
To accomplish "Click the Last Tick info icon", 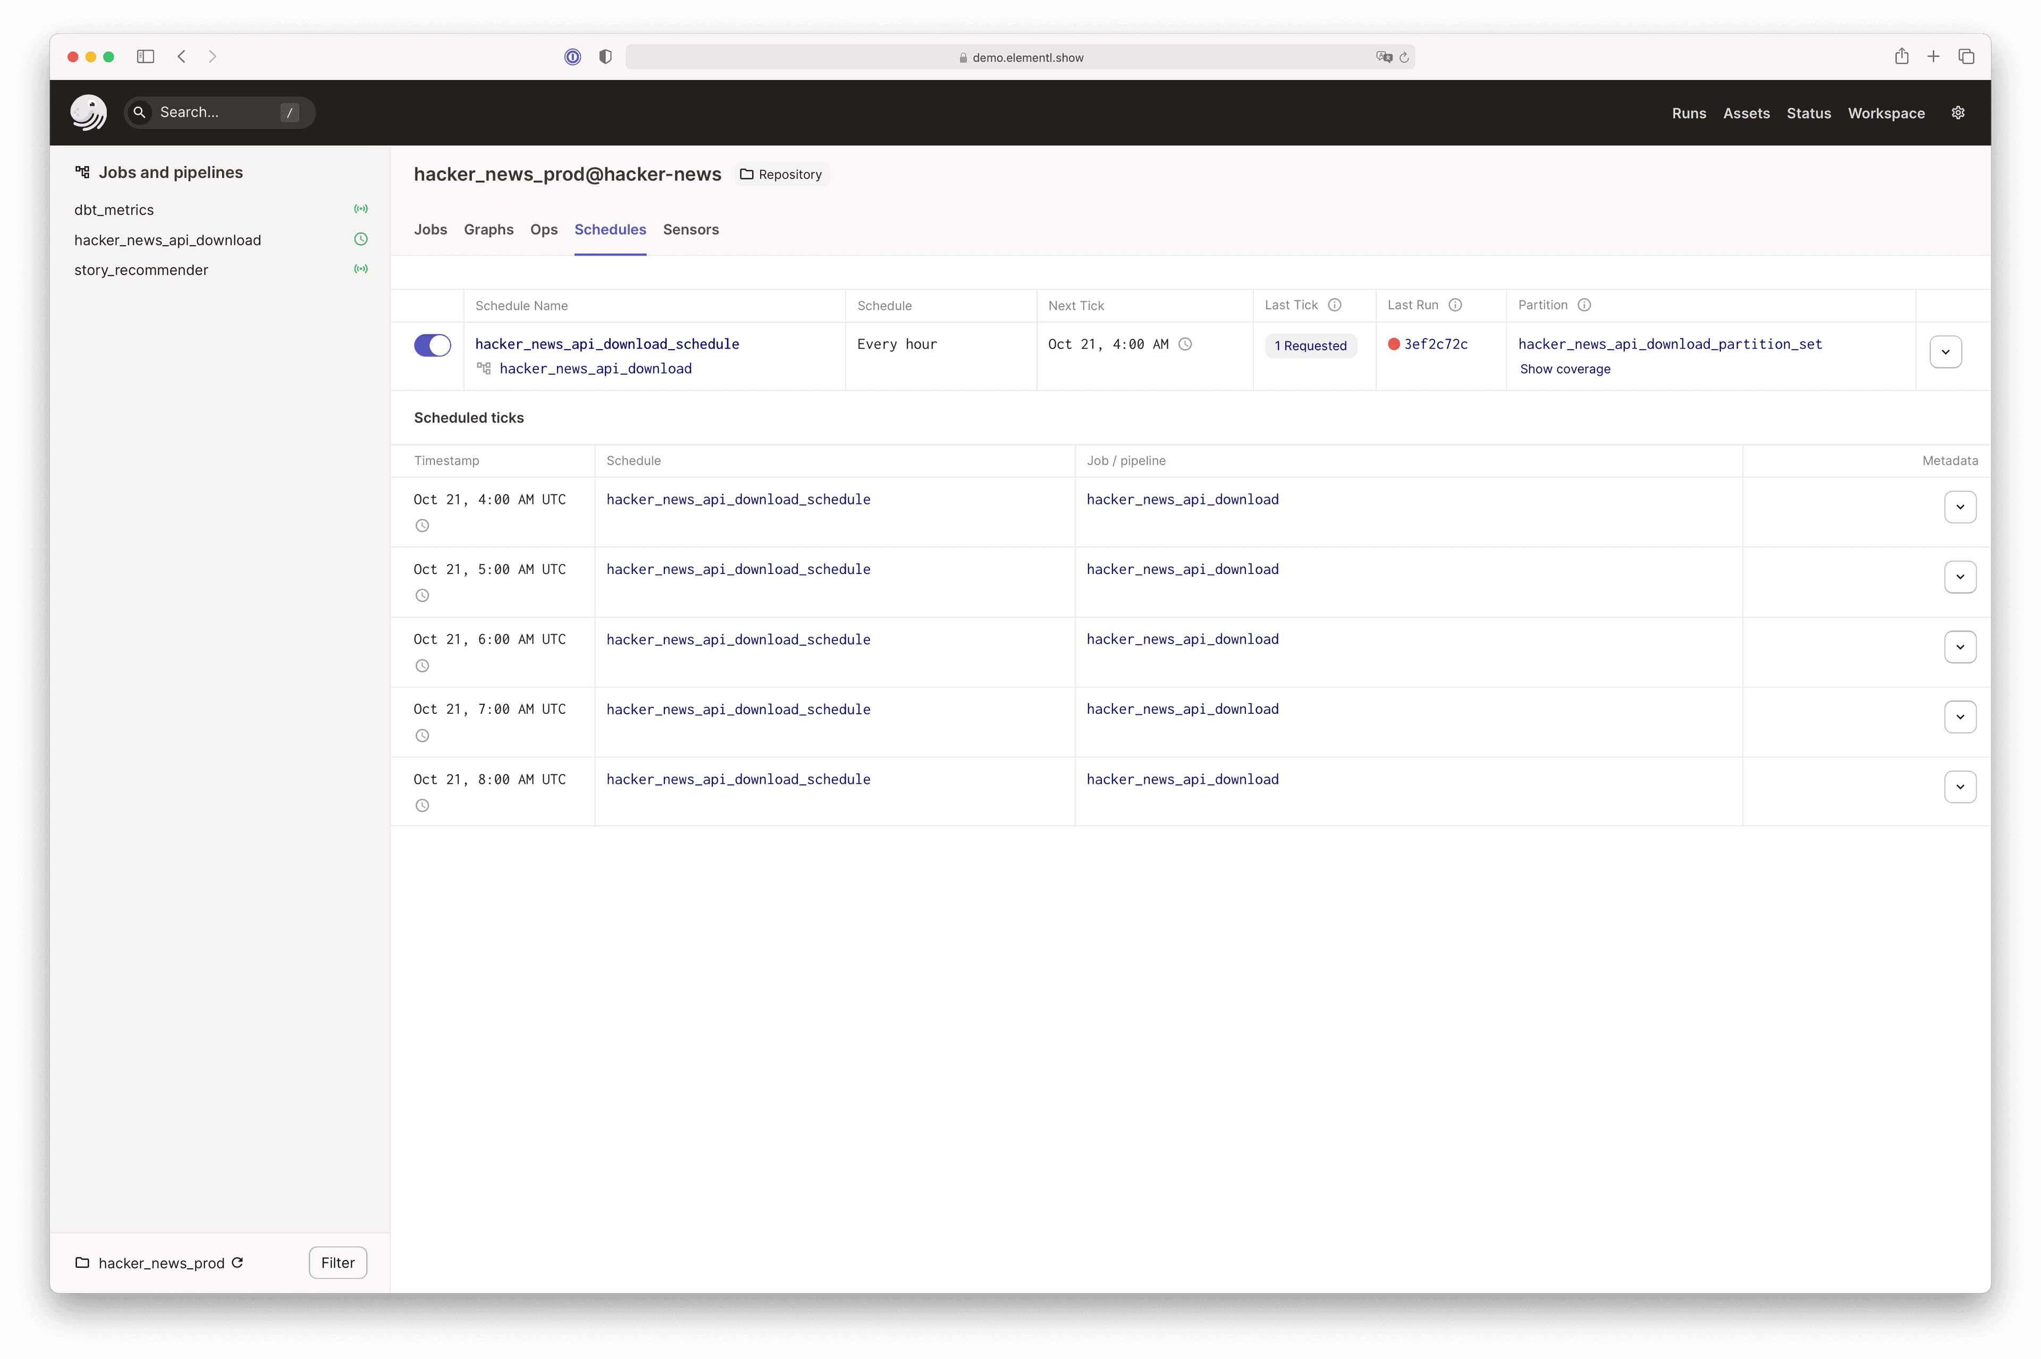I will (x=1335, y=305).
